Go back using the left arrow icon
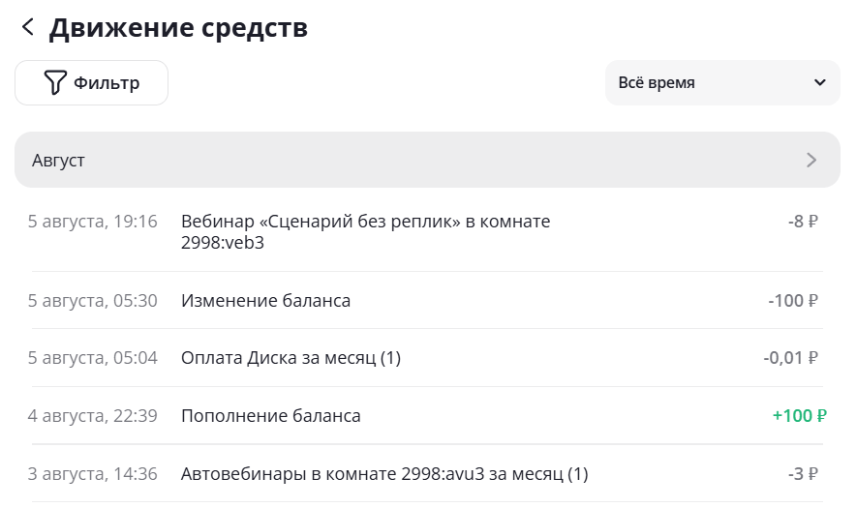Screen dimensions: 857x508 27,28
